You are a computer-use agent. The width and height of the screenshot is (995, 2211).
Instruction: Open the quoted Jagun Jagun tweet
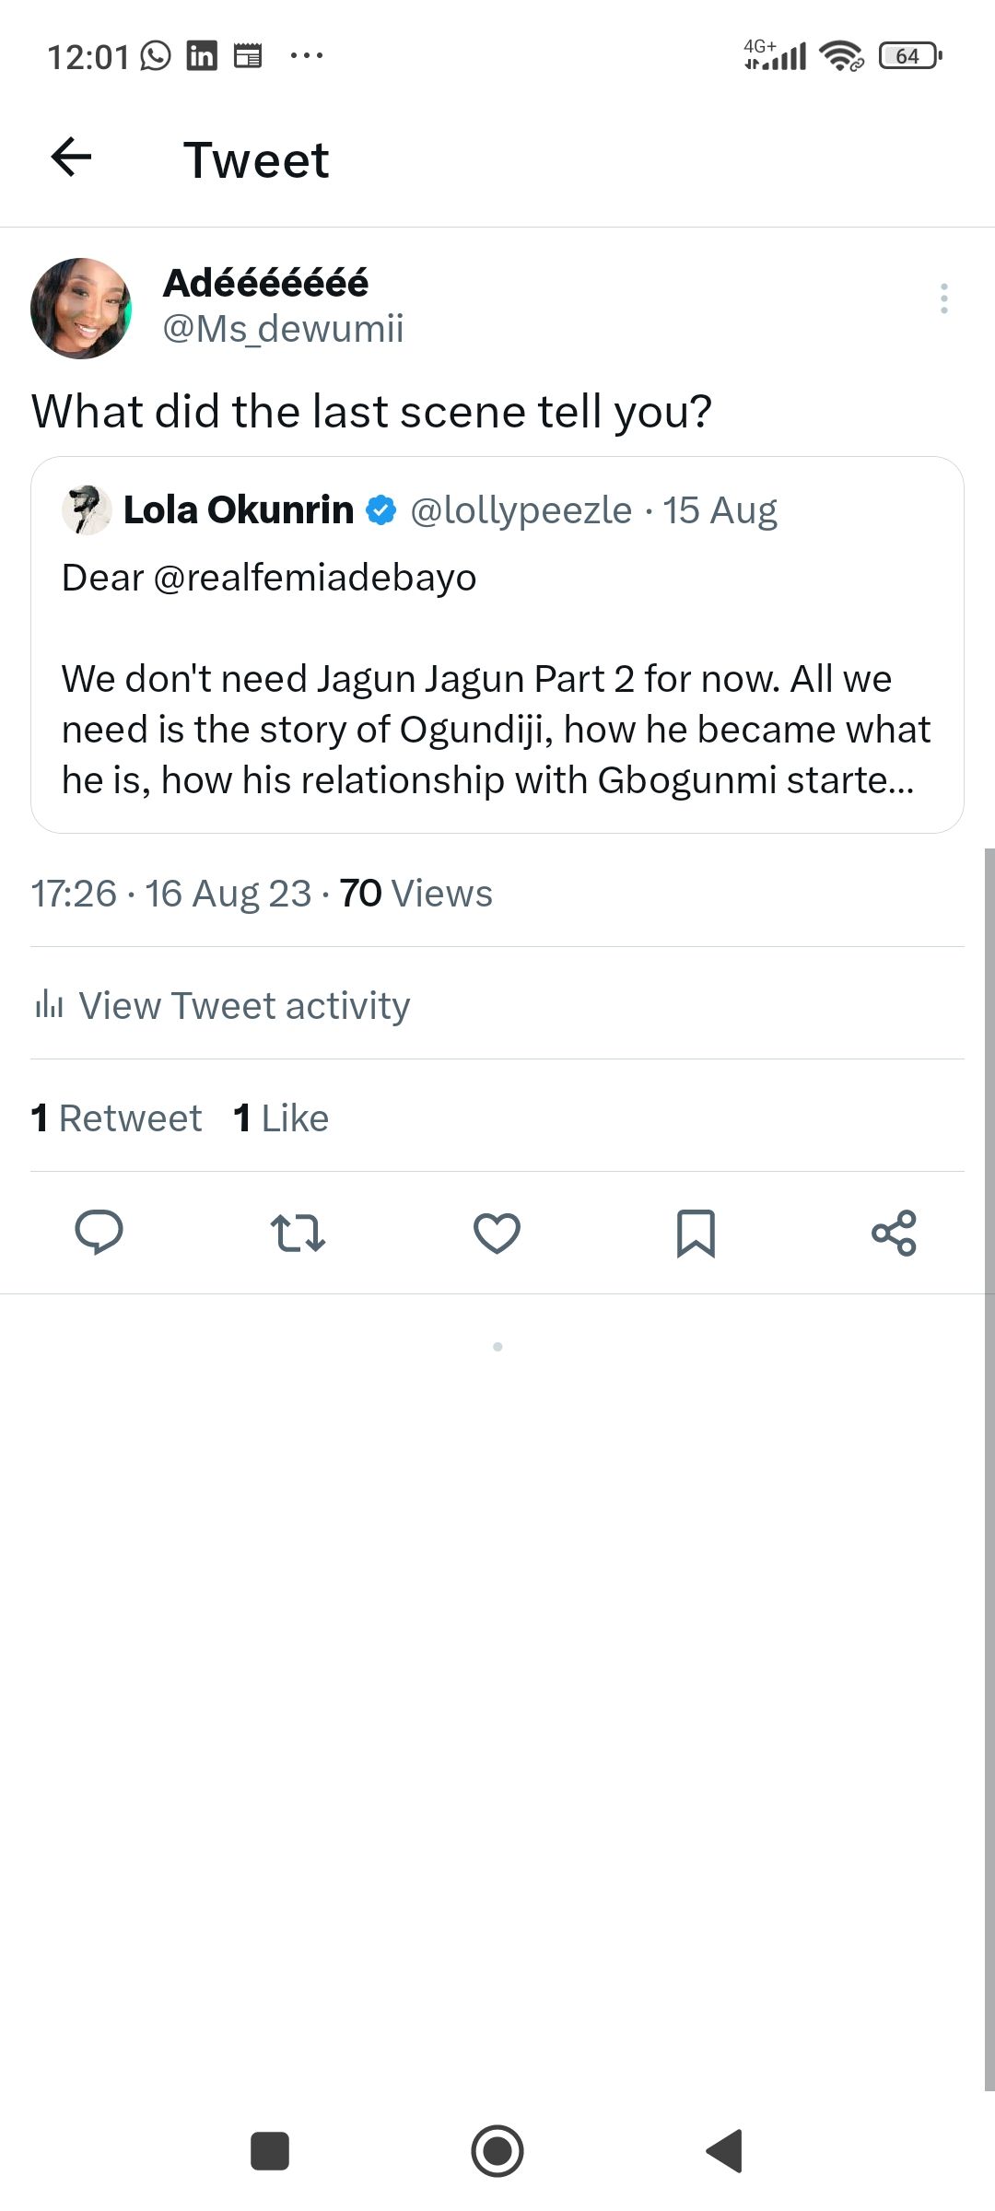pos(497,728)
